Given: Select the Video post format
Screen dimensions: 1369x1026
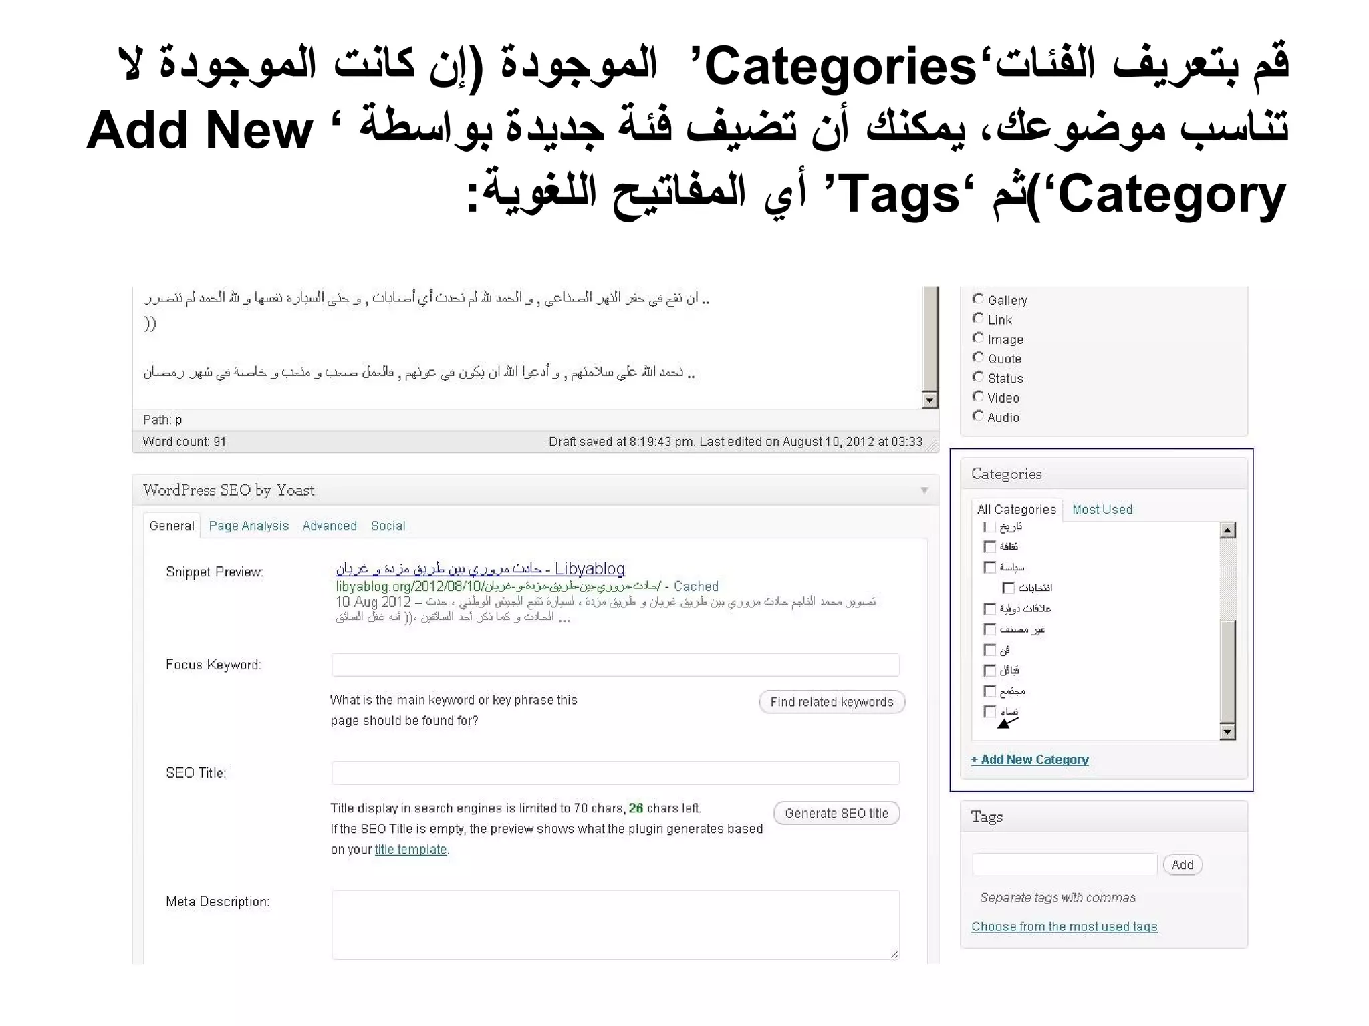Looking at the screenshot, I should 978,396.
